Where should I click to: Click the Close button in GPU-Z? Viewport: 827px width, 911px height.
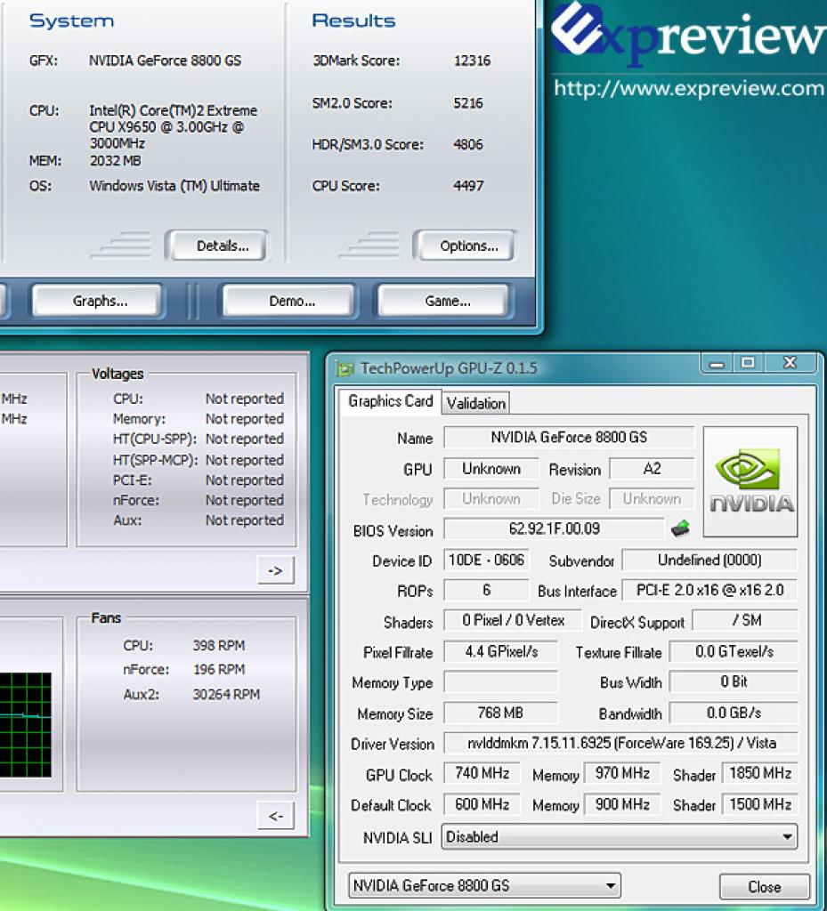(764, 887)
